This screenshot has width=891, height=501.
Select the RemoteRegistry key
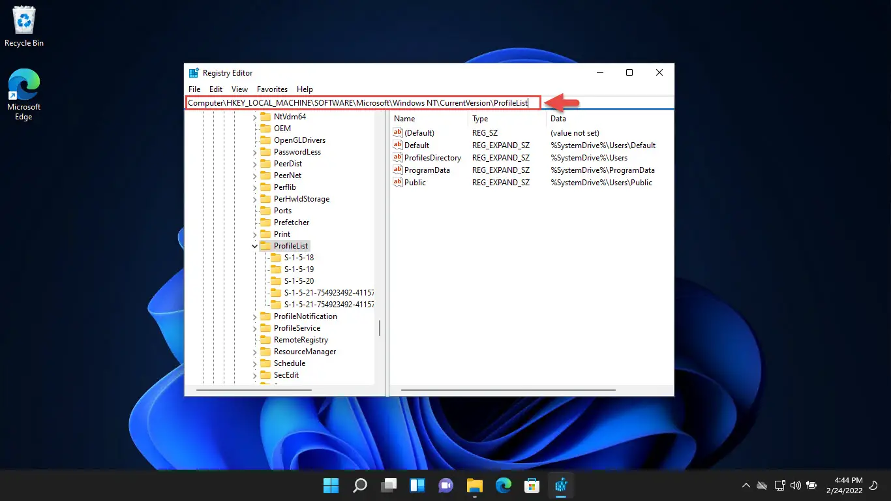[301, 340]
